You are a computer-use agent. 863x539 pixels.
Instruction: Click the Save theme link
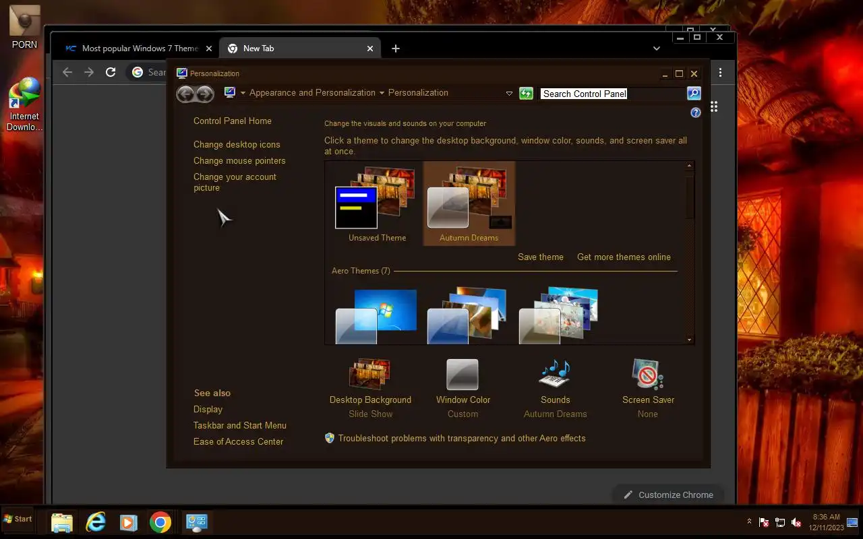[541, 257]
